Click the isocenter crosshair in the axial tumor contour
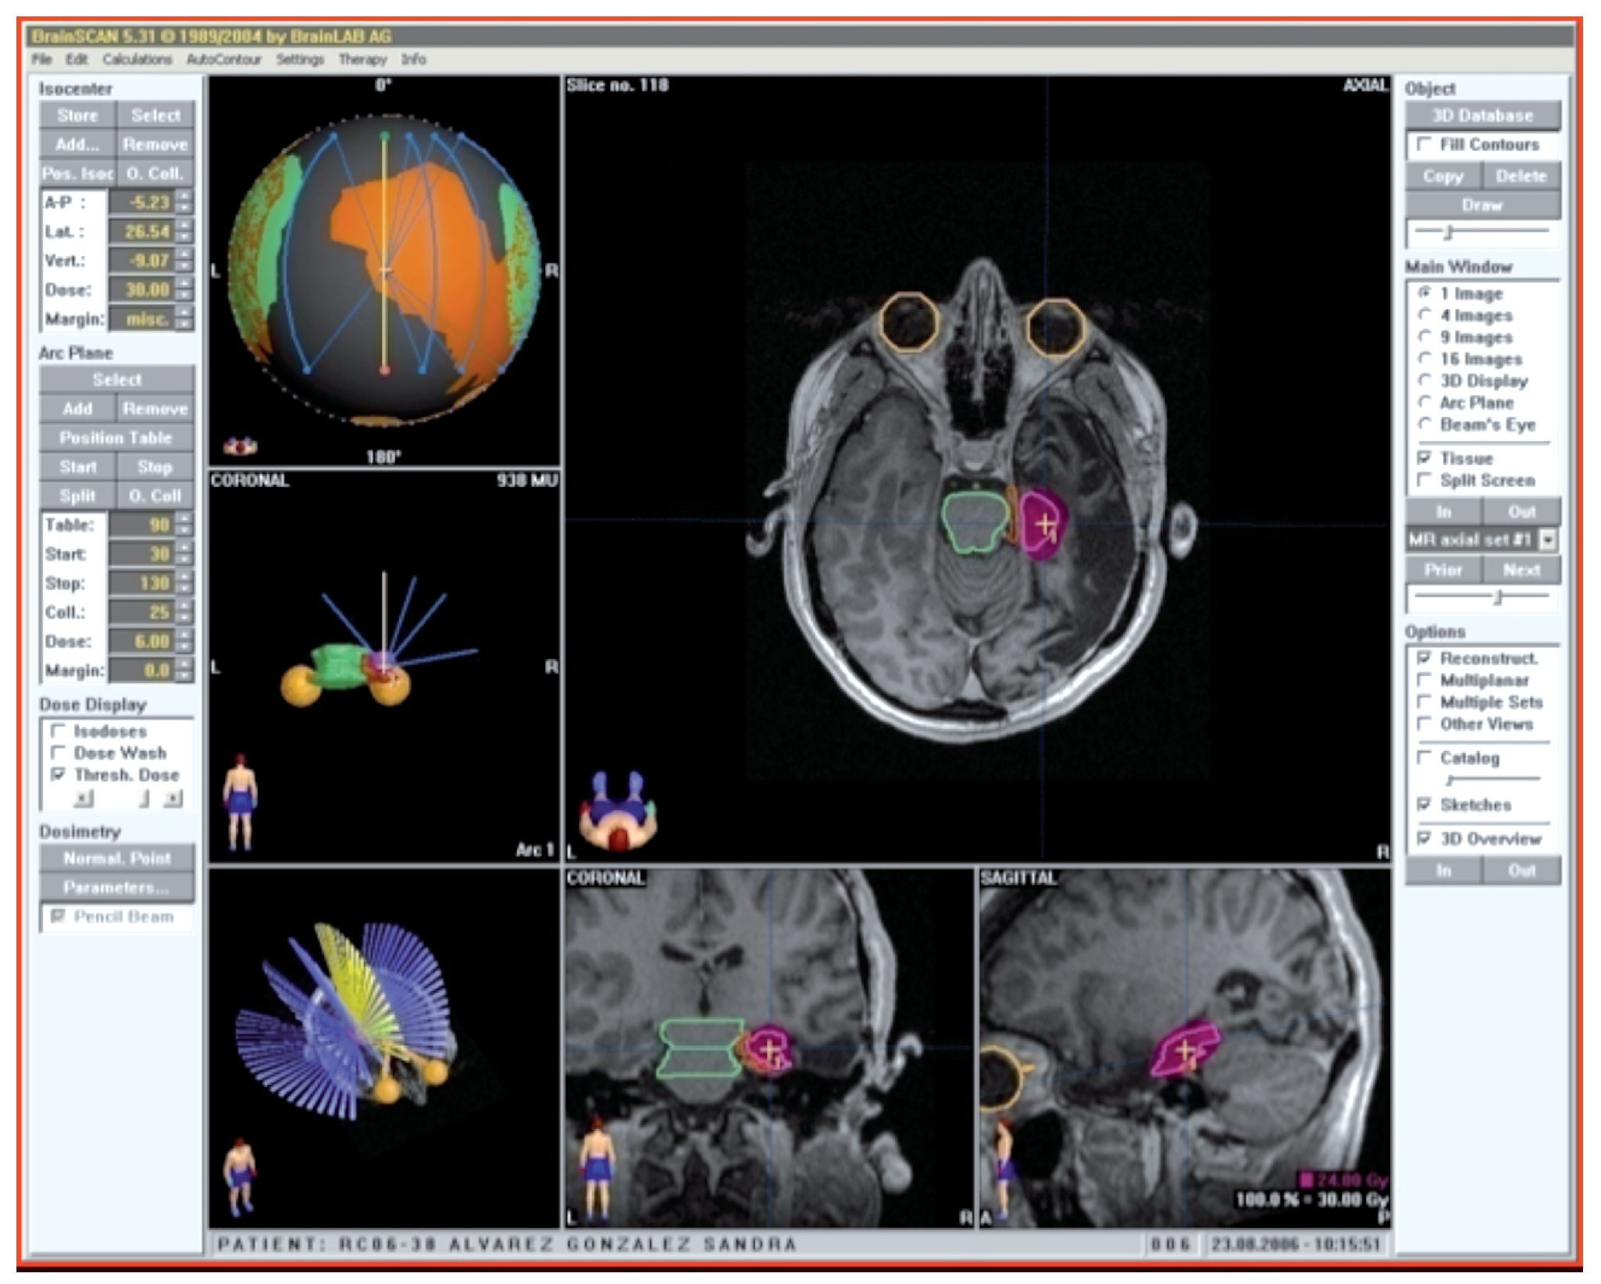The width and height of the screenshot is (1601, 1284). [x=1044, y=524]
